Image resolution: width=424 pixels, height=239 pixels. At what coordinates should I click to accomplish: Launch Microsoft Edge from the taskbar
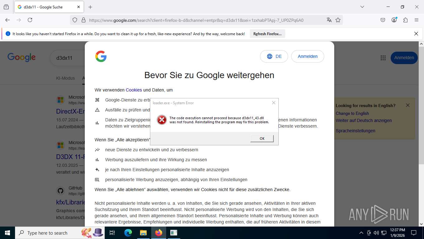coord(128,233)
